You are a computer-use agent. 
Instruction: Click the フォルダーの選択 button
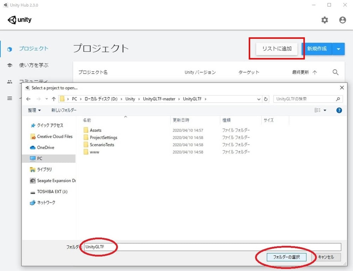tap(286, 257)
